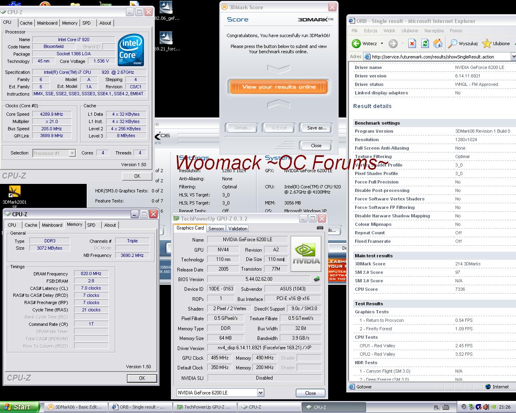Refresh the page with the green arrows icon
This screenshot has height=413, width=516.
coord(425,44)
